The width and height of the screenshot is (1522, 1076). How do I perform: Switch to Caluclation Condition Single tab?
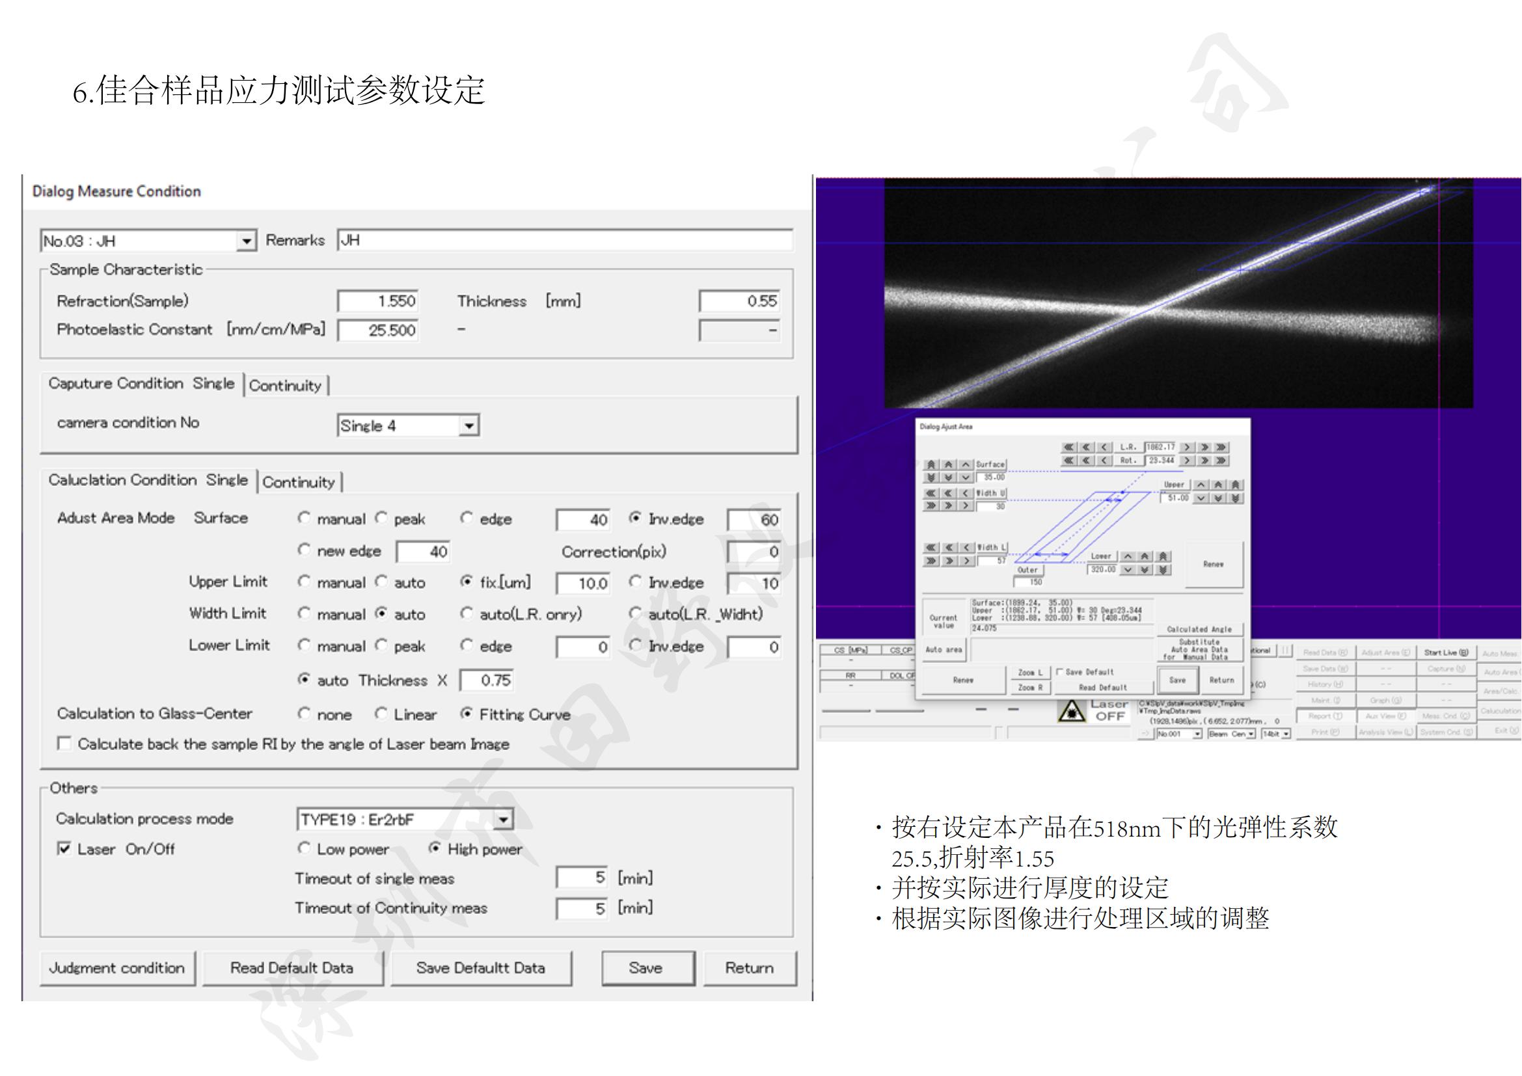pyautogui.click(x=148, y=480)
